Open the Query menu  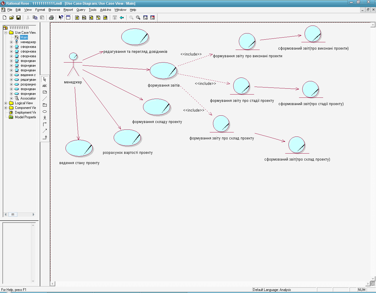[x=81, y=10]
